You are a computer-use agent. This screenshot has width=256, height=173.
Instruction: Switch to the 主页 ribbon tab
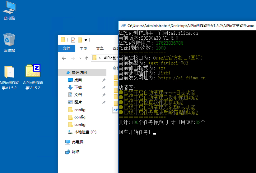[x=83, y=48]
